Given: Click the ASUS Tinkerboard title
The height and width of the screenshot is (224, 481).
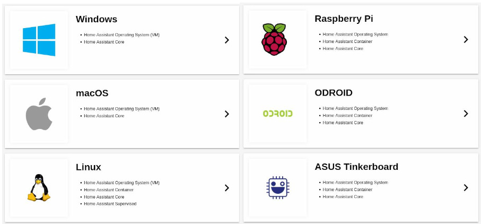Looking at the screenshot, I should coord(356,167).
